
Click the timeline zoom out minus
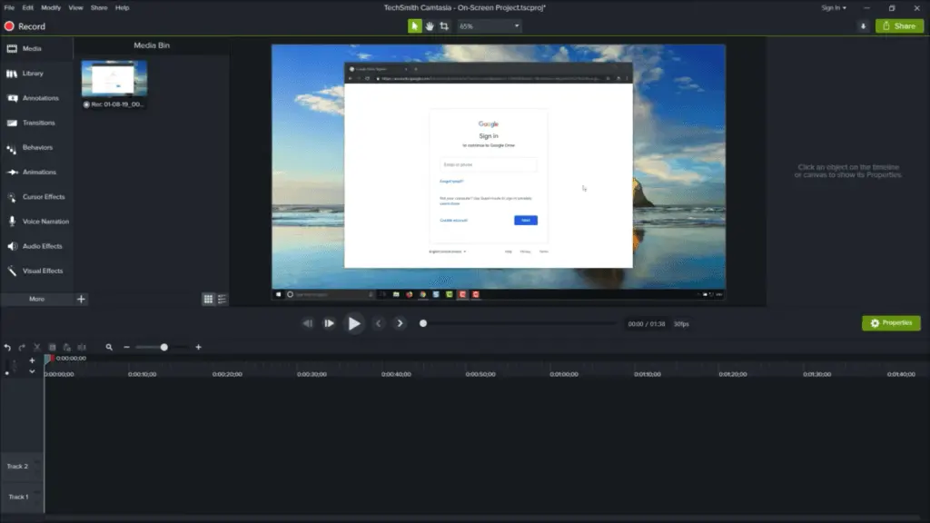coord(126,348)
